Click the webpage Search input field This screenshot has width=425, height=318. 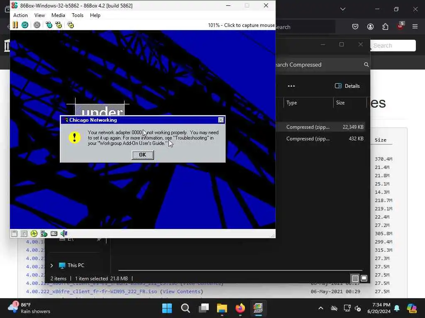(x=393, y=46)
